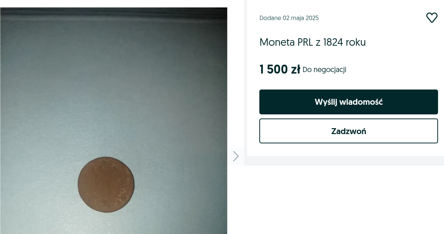Screen dimensions: 444x234
Task: Click the gray surface above the coin
Action: tap(113, 85)
